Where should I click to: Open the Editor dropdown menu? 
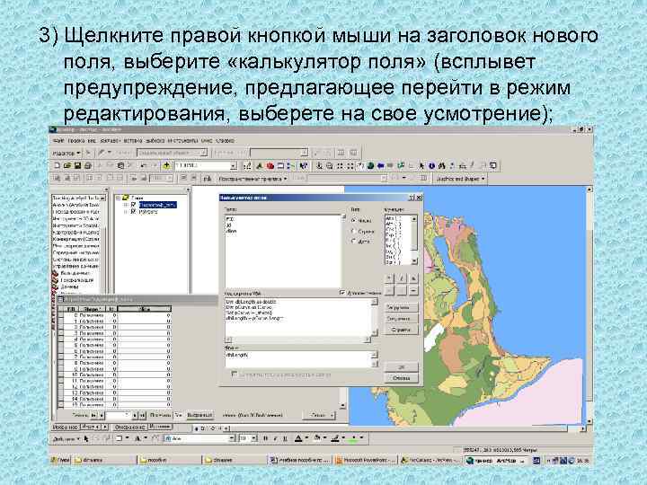pos(66,153)
